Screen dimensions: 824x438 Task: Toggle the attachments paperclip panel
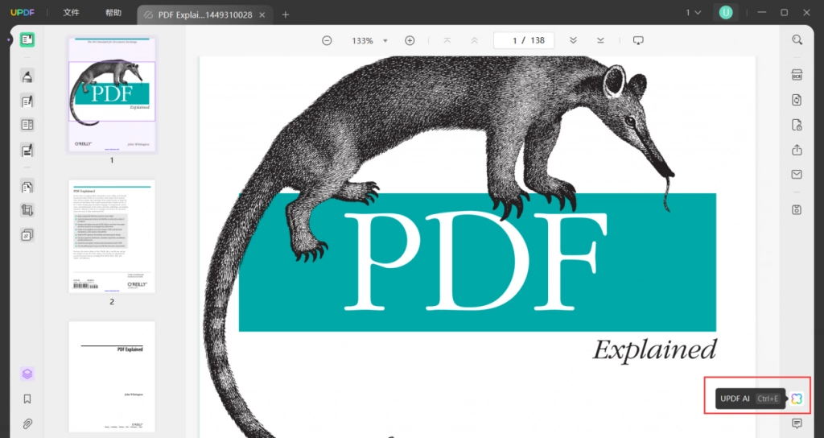click(x=27, y=424)
